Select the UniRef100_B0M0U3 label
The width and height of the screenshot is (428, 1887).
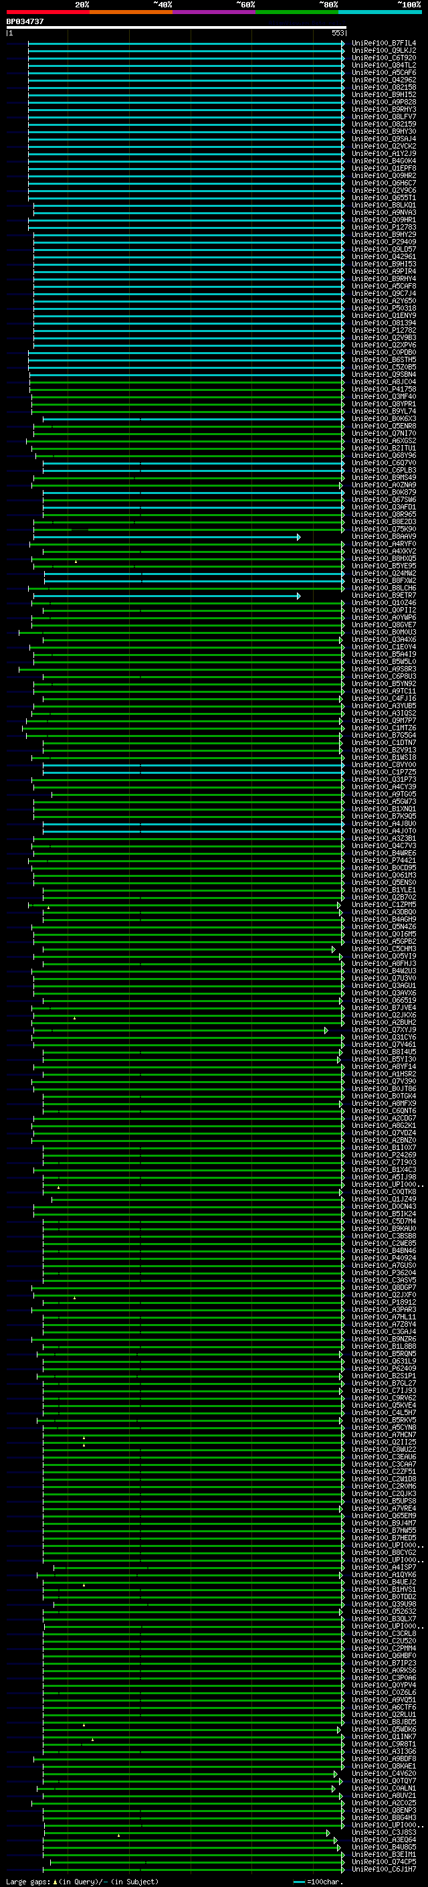click(x=384, y=632)
